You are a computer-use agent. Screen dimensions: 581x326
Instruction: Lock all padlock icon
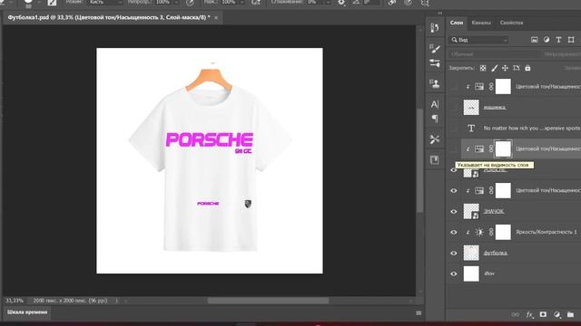click(x=527, y=68)
